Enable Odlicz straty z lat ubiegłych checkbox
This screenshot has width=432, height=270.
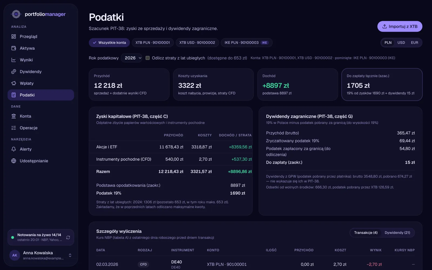pyautogui.click(x=148, y=58)
